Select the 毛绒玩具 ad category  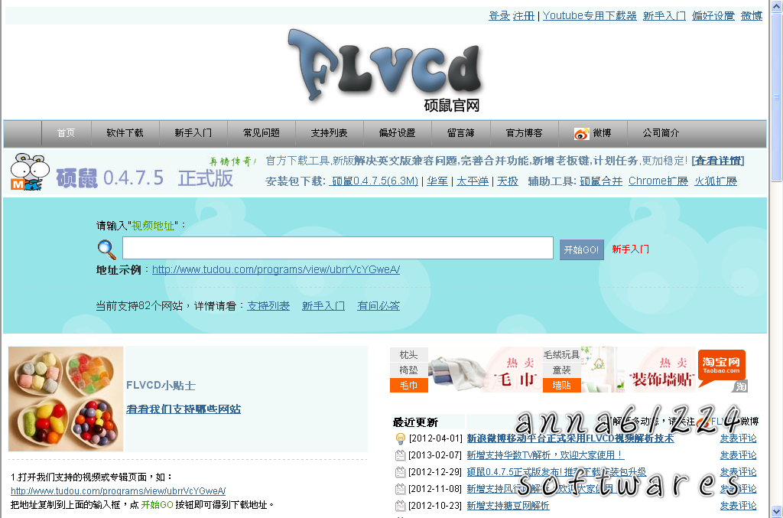562,355
